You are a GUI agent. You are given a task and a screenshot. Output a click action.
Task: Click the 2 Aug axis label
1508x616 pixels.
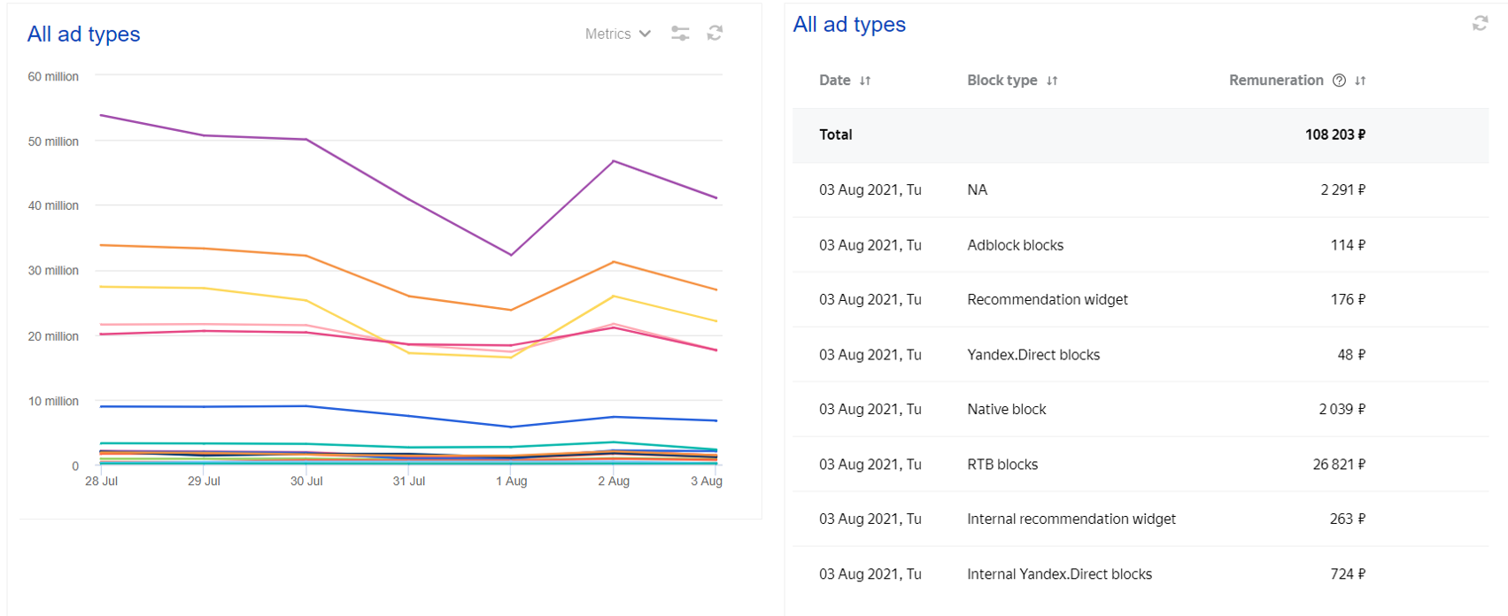614,481
